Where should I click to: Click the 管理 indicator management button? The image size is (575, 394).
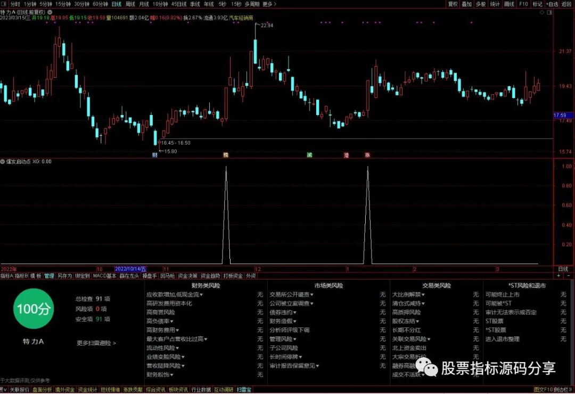coord(49,276)
